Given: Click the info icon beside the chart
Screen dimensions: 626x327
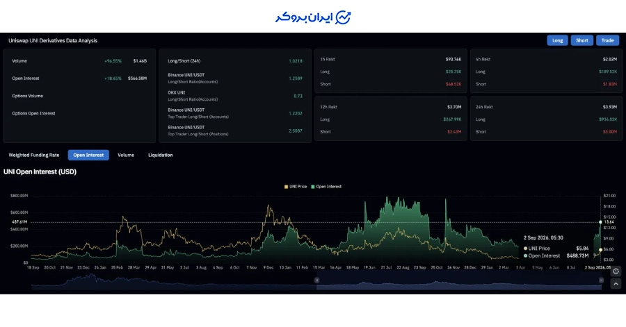Looking at the screenshot, I should (616, 271).
